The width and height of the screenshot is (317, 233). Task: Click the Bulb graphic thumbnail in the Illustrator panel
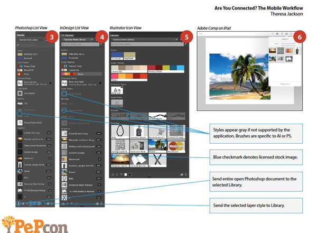coord(120,132)
